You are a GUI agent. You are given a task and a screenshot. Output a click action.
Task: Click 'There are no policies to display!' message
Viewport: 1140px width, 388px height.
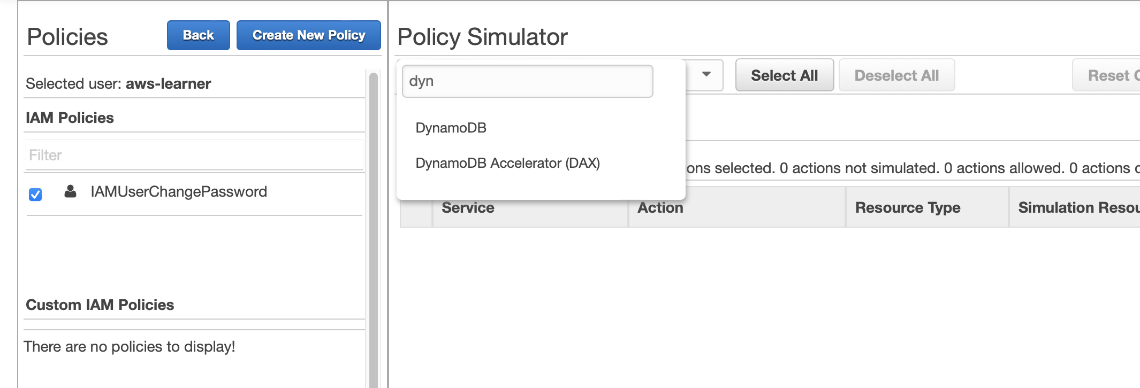coord(130,347)
